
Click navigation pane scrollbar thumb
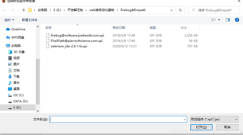[38, 82]
